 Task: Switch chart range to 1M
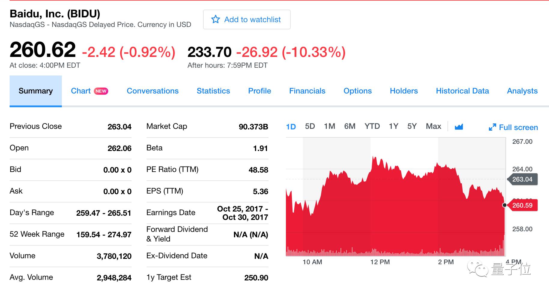click(329, 126)
